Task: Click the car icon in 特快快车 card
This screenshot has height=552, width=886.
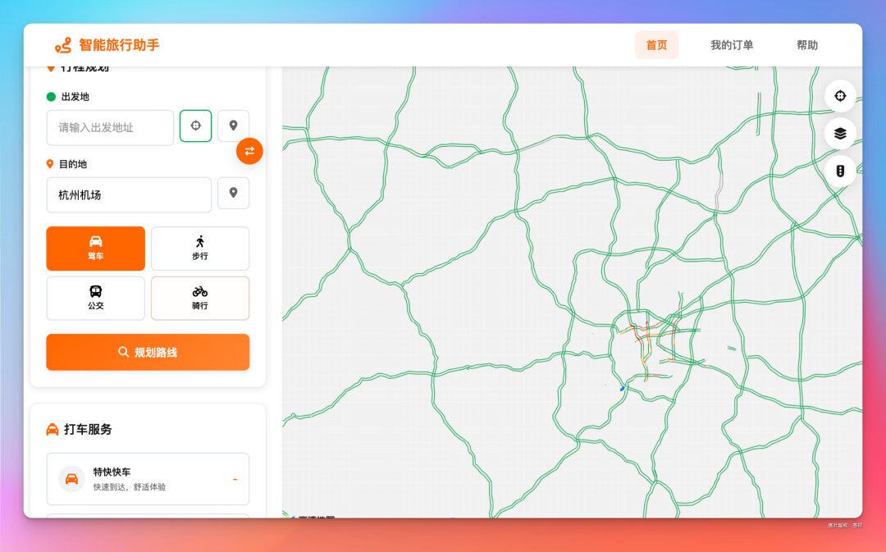Action: [71, 479]
